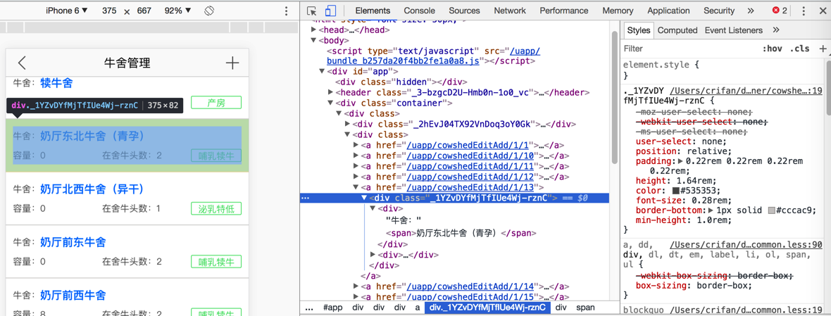The width and height of the screenshot is (831, 316).
Task: Open the Security tab
Action: (x=719, y=11)
